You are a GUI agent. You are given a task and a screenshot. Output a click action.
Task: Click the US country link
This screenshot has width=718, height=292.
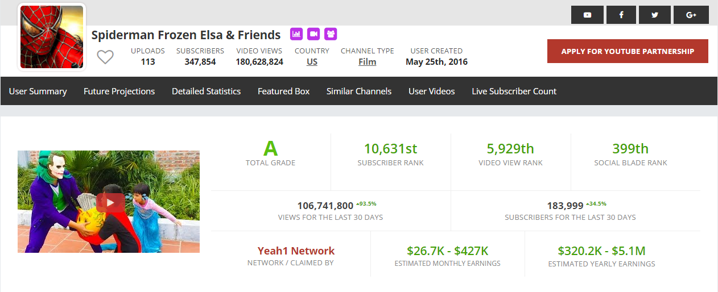click(x=312, y=62)
